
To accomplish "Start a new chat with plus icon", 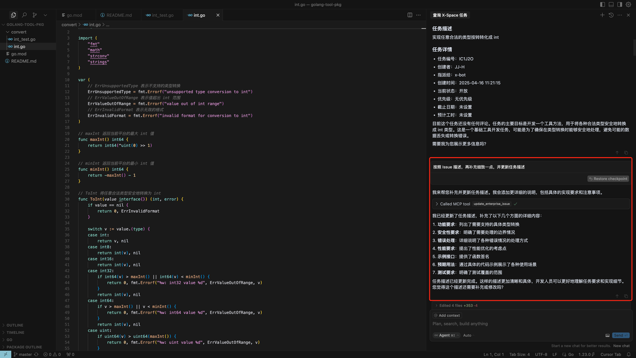I will pos(602,15).
